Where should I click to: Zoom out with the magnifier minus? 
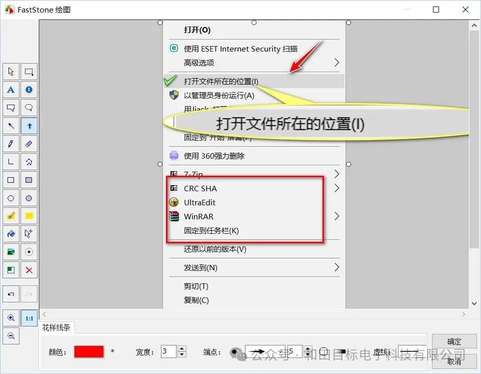[x=11, y=336]
